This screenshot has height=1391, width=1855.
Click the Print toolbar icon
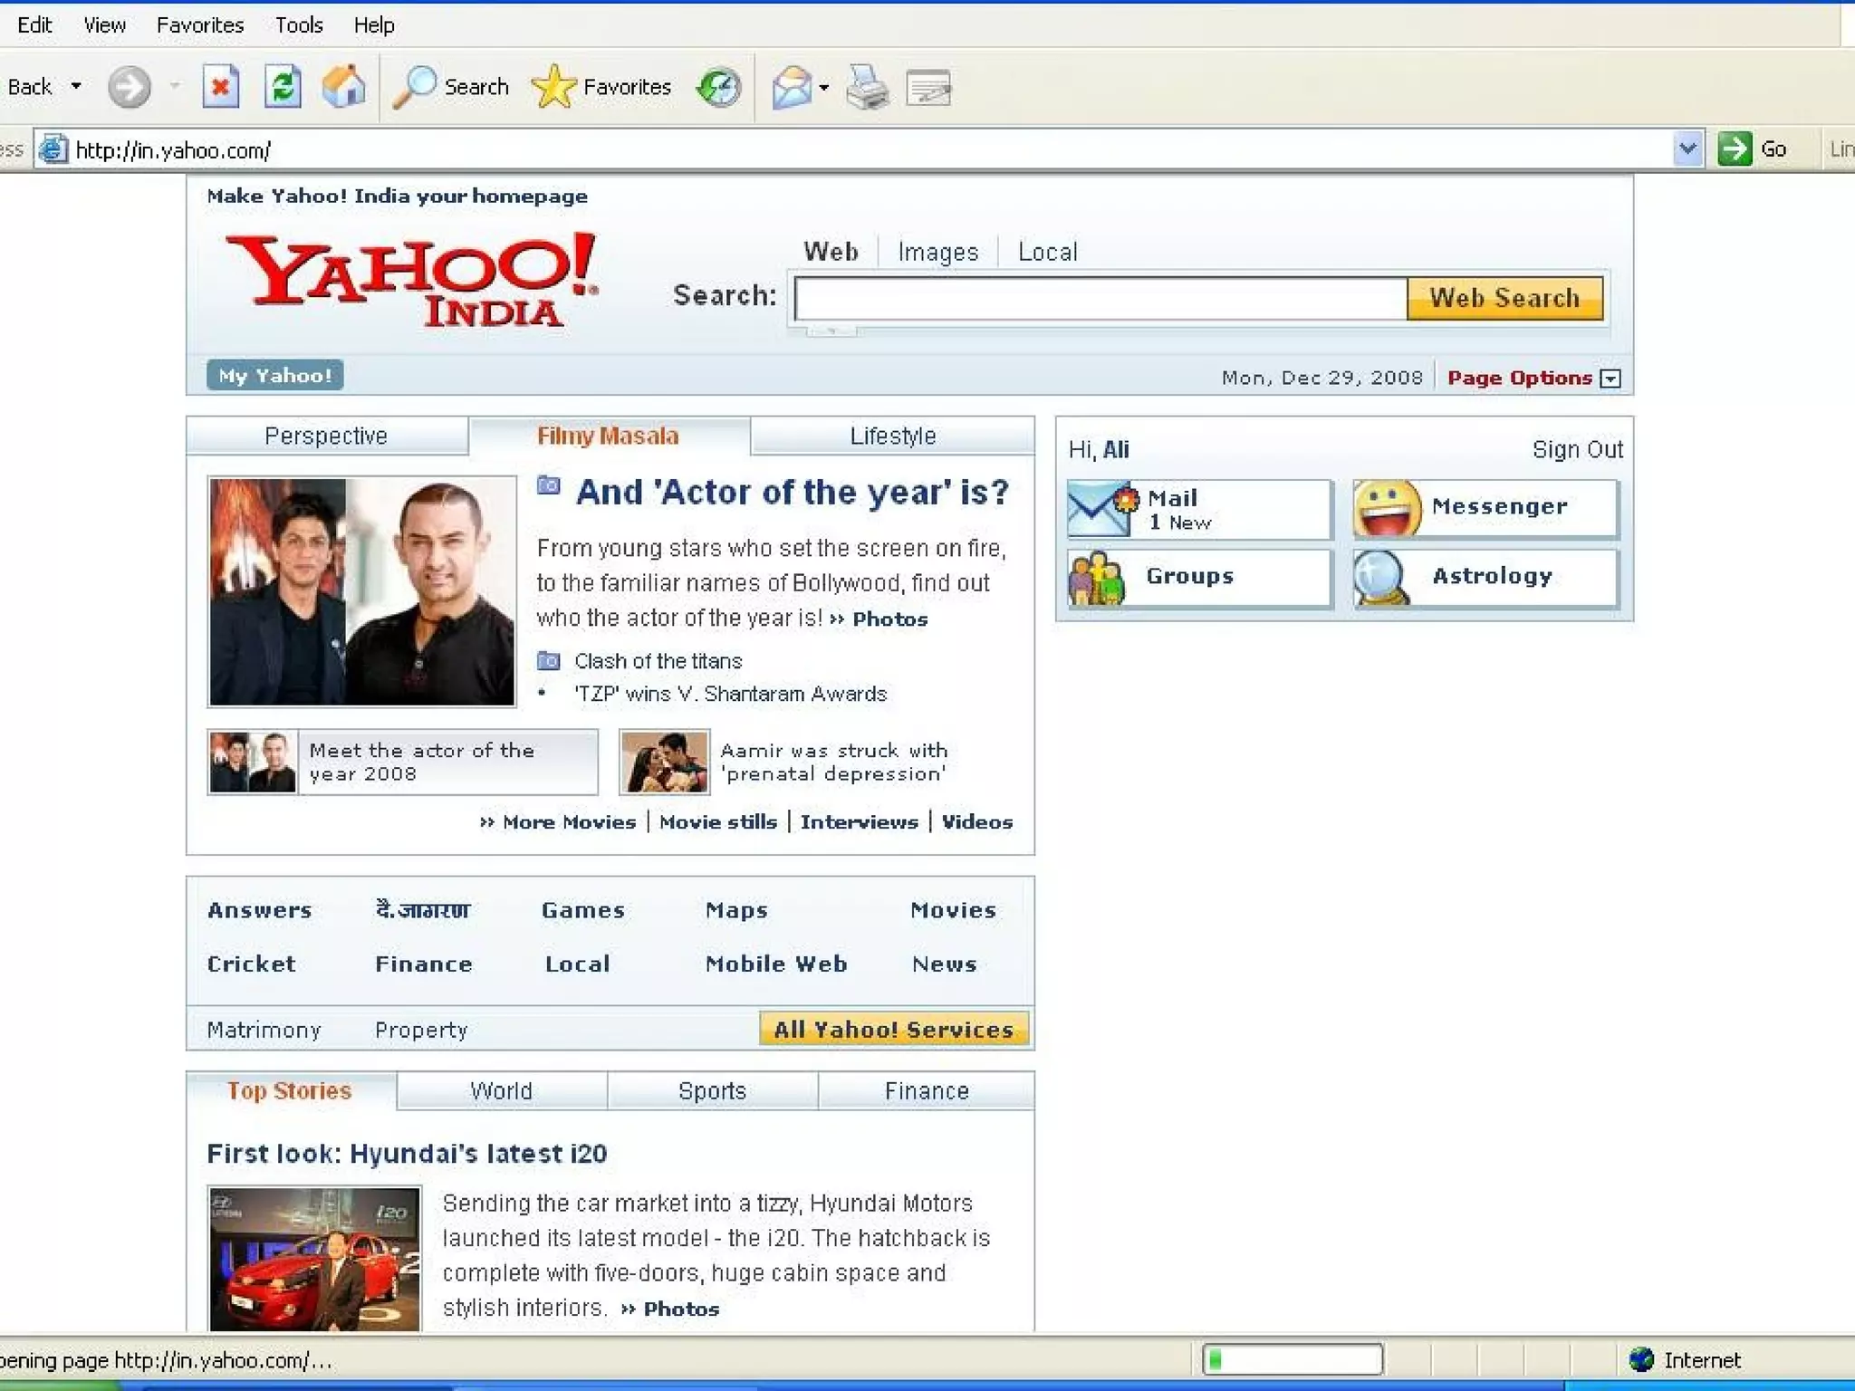(867, 88)
